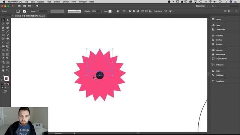Open the Effect menu
This screenshot has width=240, height=135.
coord(66,1)
